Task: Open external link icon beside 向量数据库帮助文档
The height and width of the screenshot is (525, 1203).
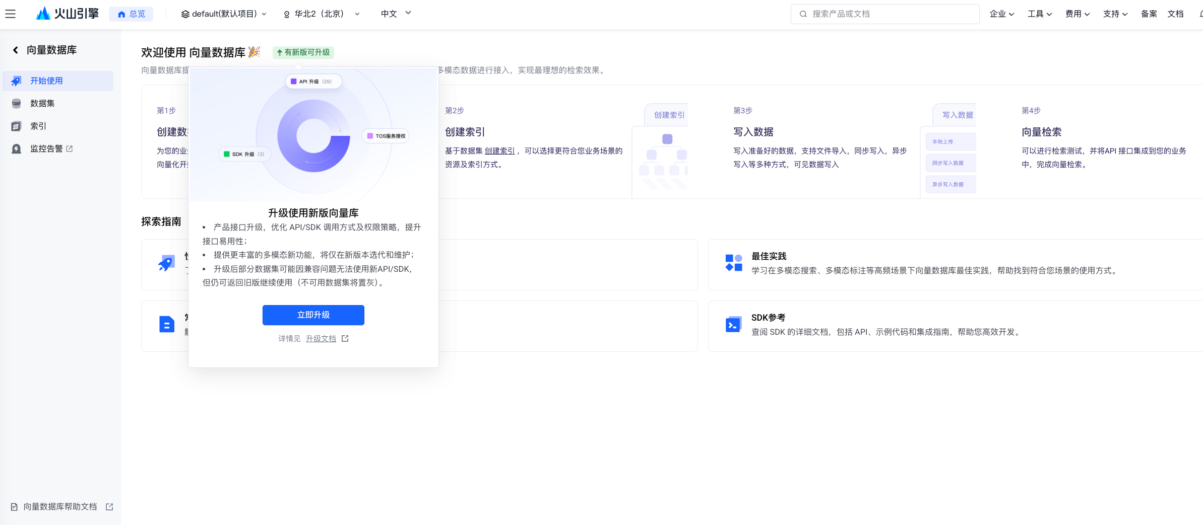Action: click(x=109, y=507)
